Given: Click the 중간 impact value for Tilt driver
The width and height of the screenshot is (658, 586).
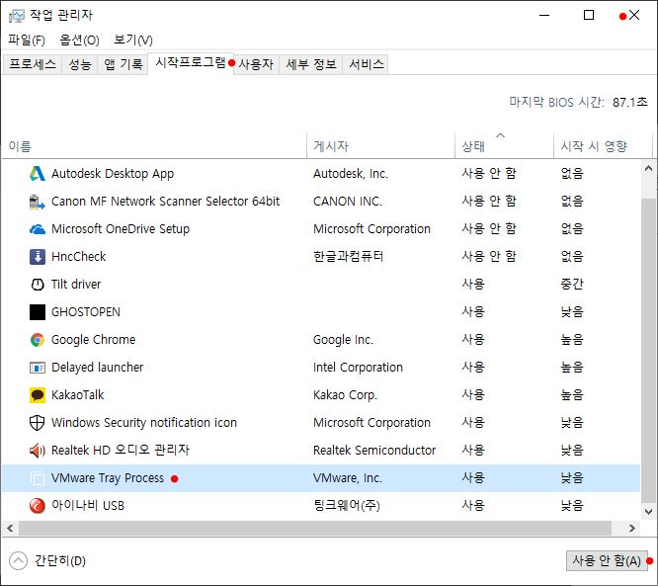Looking at the screenshot, I should 572,285.
